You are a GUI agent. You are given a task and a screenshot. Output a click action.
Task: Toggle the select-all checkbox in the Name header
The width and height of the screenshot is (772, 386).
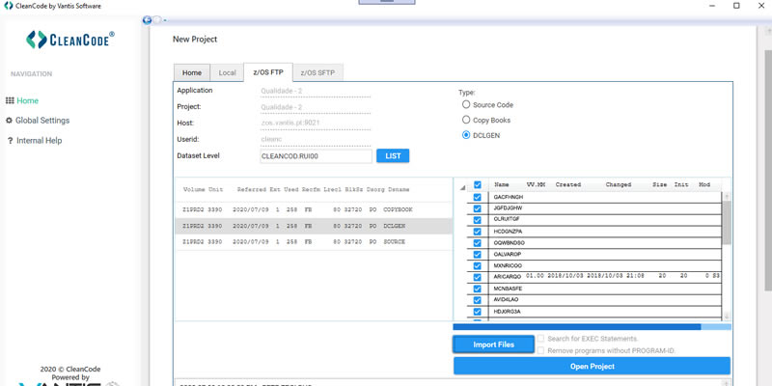(477, 185)
